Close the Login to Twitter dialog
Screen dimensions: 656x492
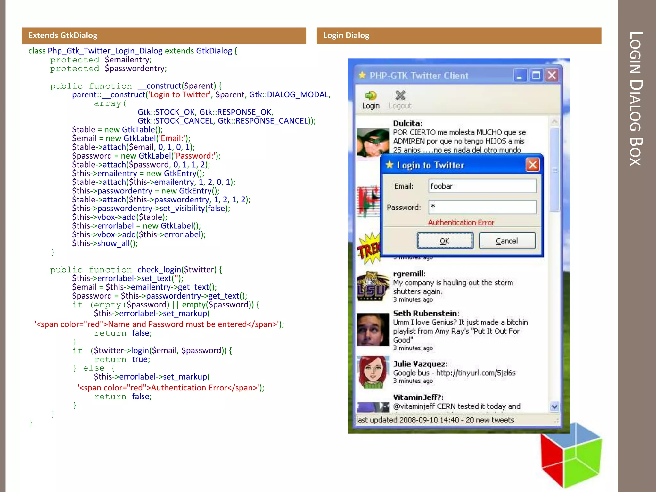pos(532,165)
